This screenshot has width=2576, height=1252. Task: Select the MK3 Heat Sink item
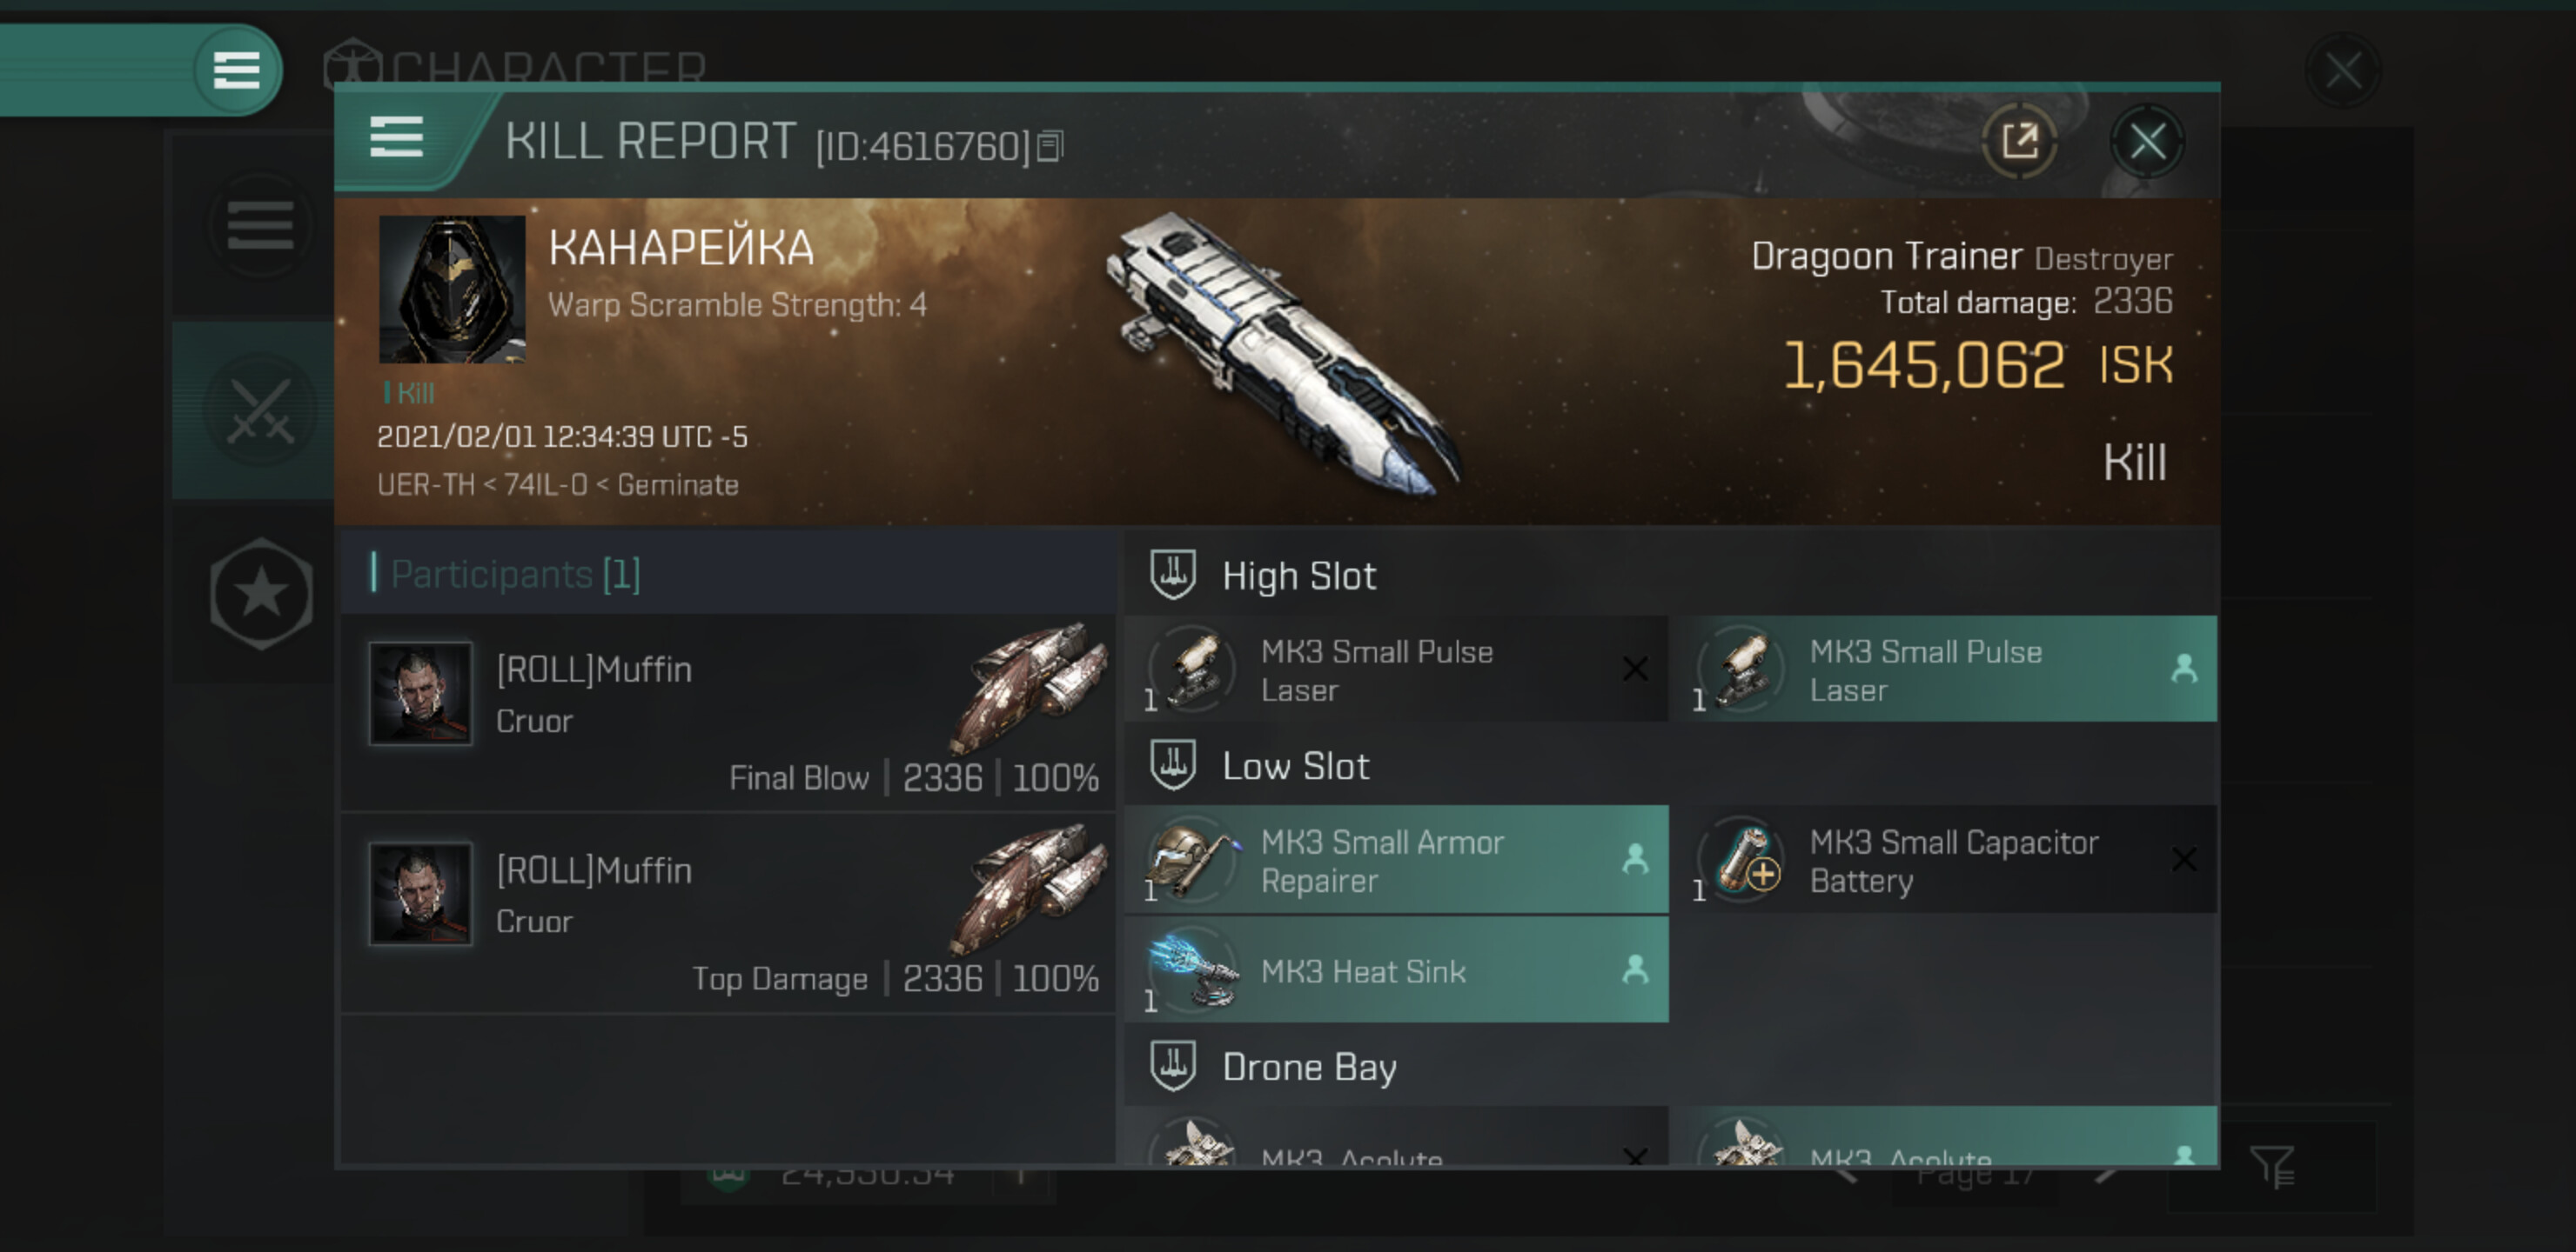[1397, 970]
